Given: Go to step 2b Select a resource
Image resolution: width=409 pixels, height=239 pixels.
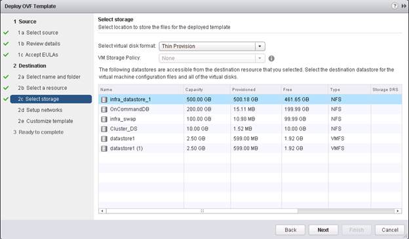Looking at the screenshot, I should [x=42, y=88].
